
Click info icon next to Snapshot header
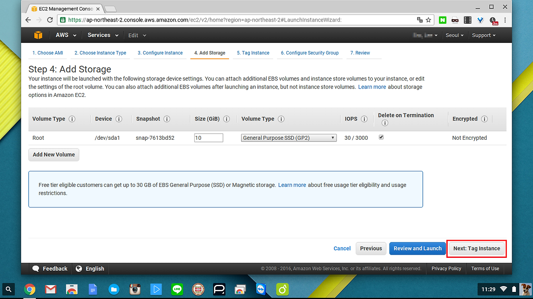[x=167, y=119]
